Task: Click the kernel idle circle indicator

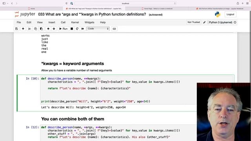Action: [235, 22]
